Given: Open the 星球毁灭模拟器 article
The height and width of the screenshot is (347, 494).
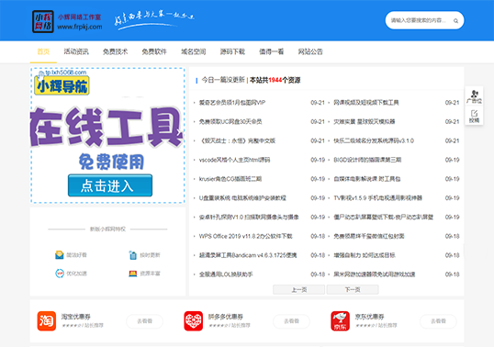Looking at the screenshot, I should click(x=365, y=121).
